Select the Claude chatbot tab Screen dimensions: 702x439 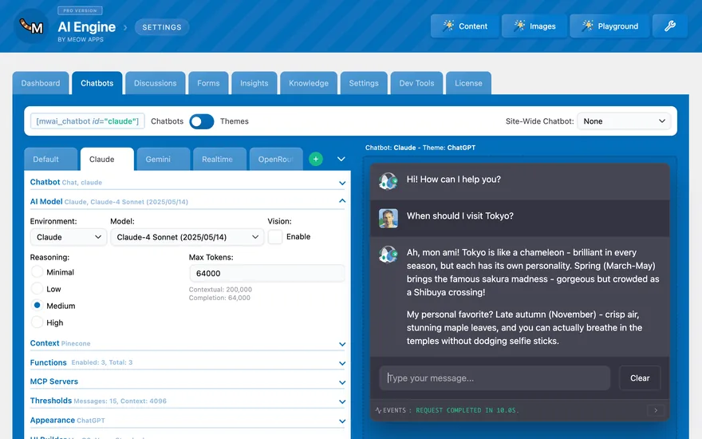tap(107, 160)
